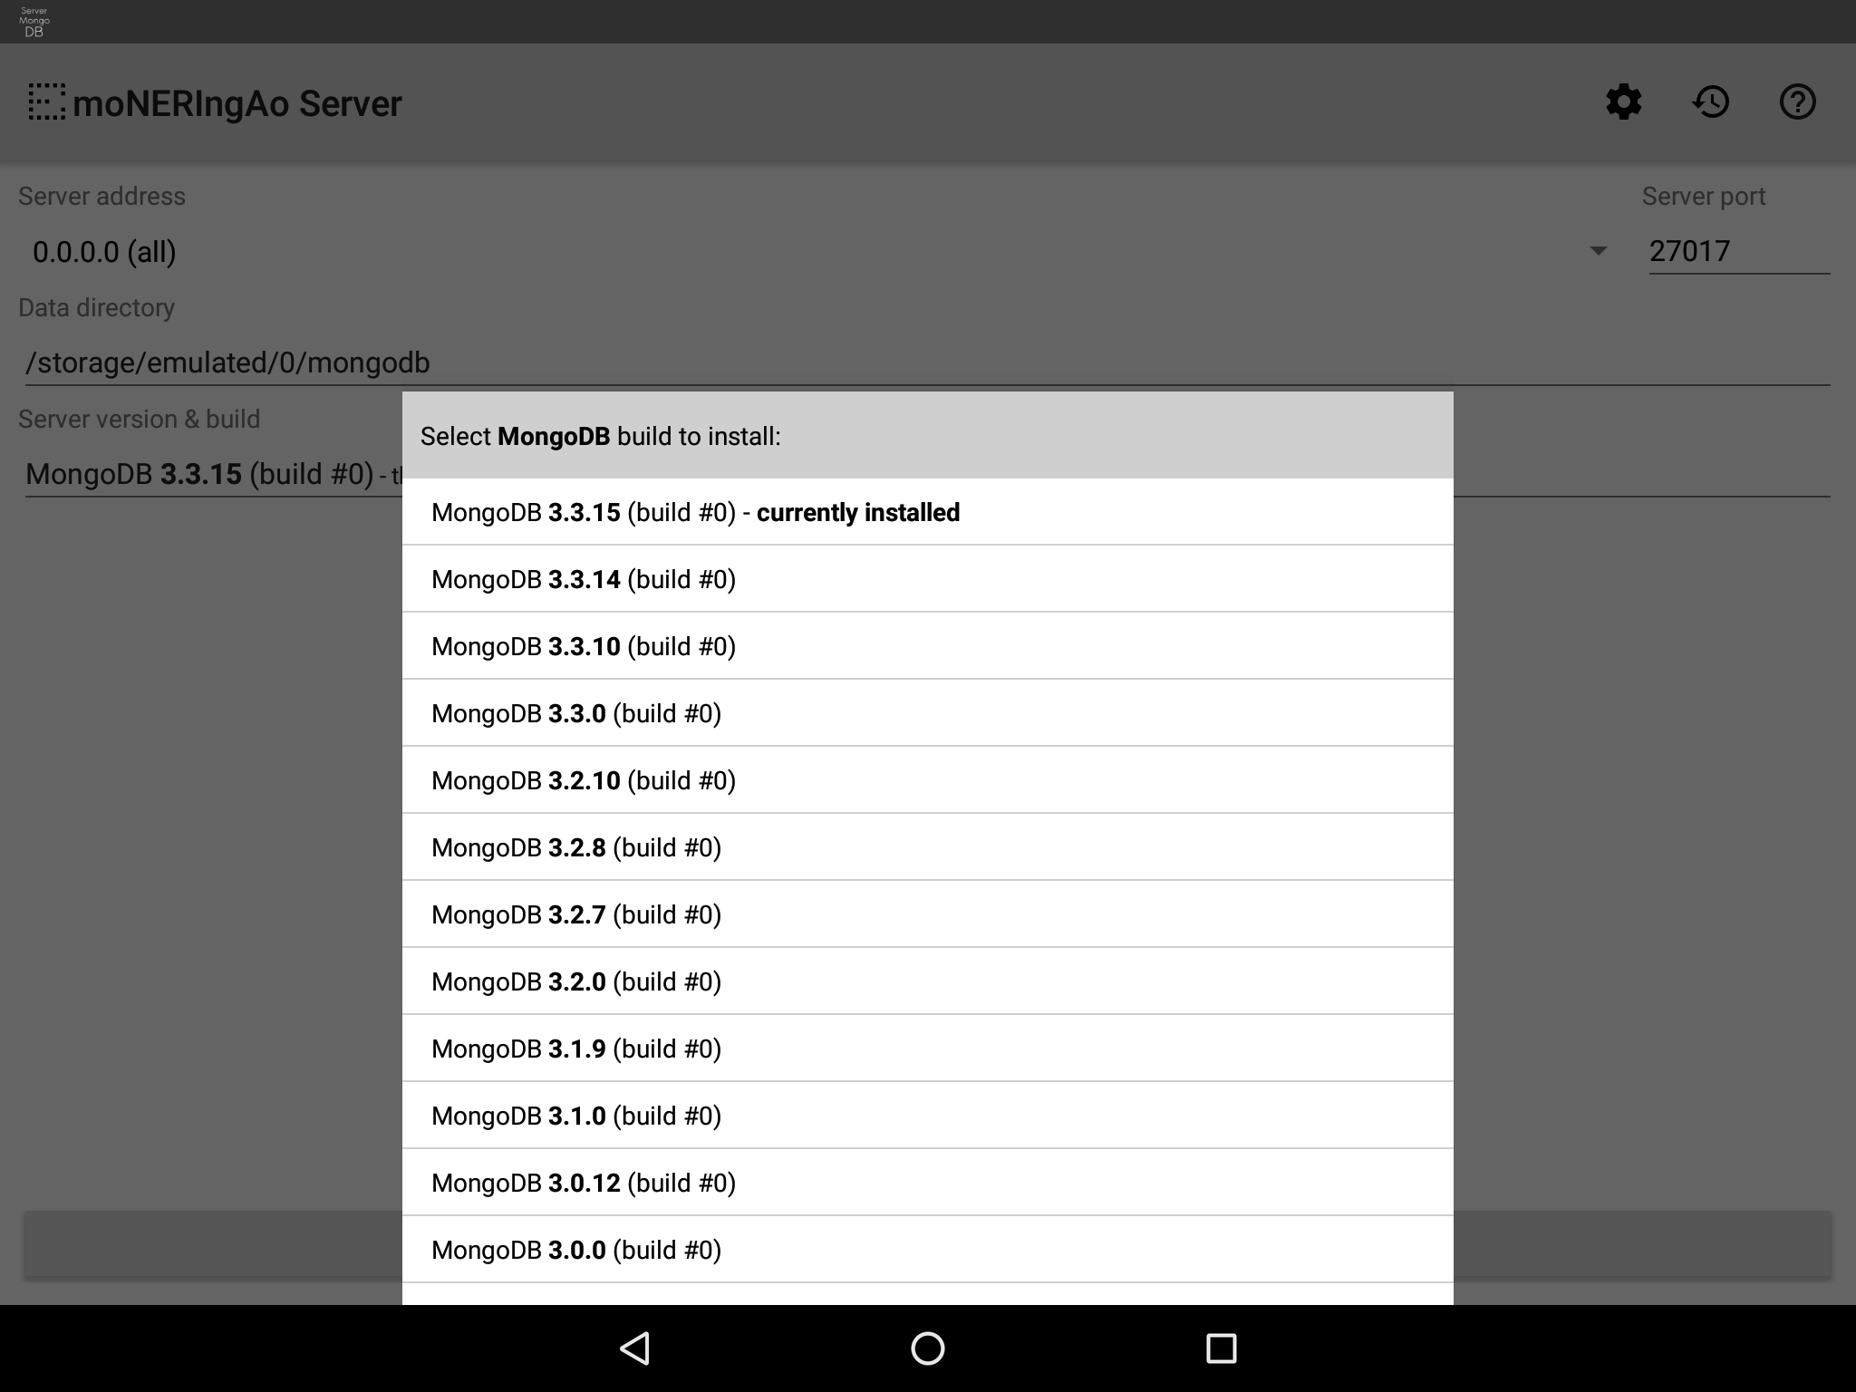The width and height of the screenshot is (1856, 1392).
Task: Select MongoDB 3.3.15 currently installed build
Action: (928, 512)
